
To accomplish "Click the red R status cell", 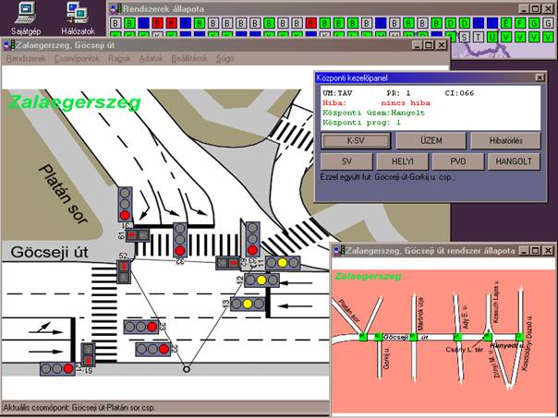I will 156,22.
